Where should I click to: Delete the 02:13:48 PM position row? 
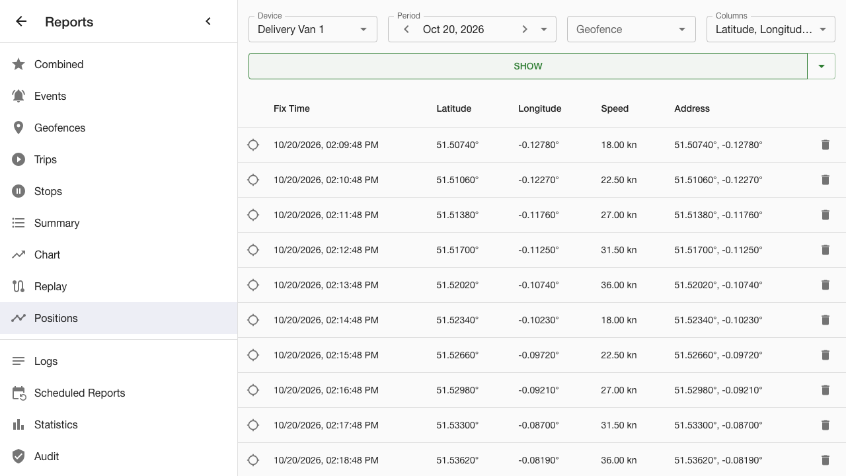[x=825, y=285]
